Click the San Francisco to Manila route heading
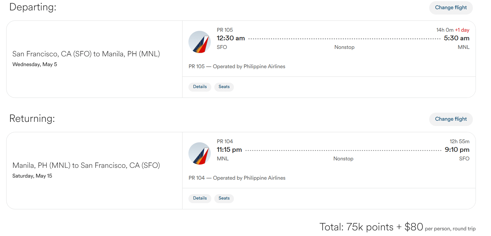This screenshot has width=491, height=236. pyautogui.click(x=86, y=54)
